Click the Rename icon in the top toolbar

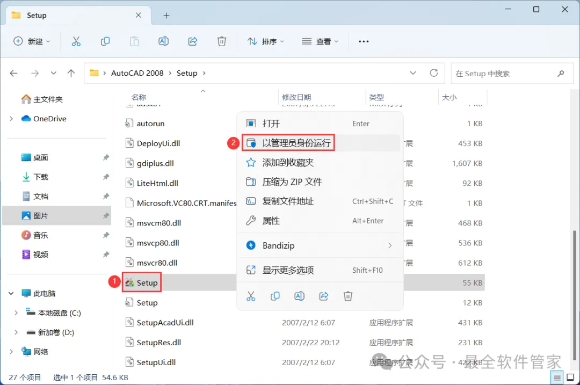[163, 41]
